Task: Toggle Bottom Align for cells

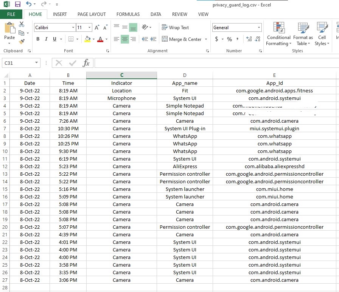Action: point(133,28)
